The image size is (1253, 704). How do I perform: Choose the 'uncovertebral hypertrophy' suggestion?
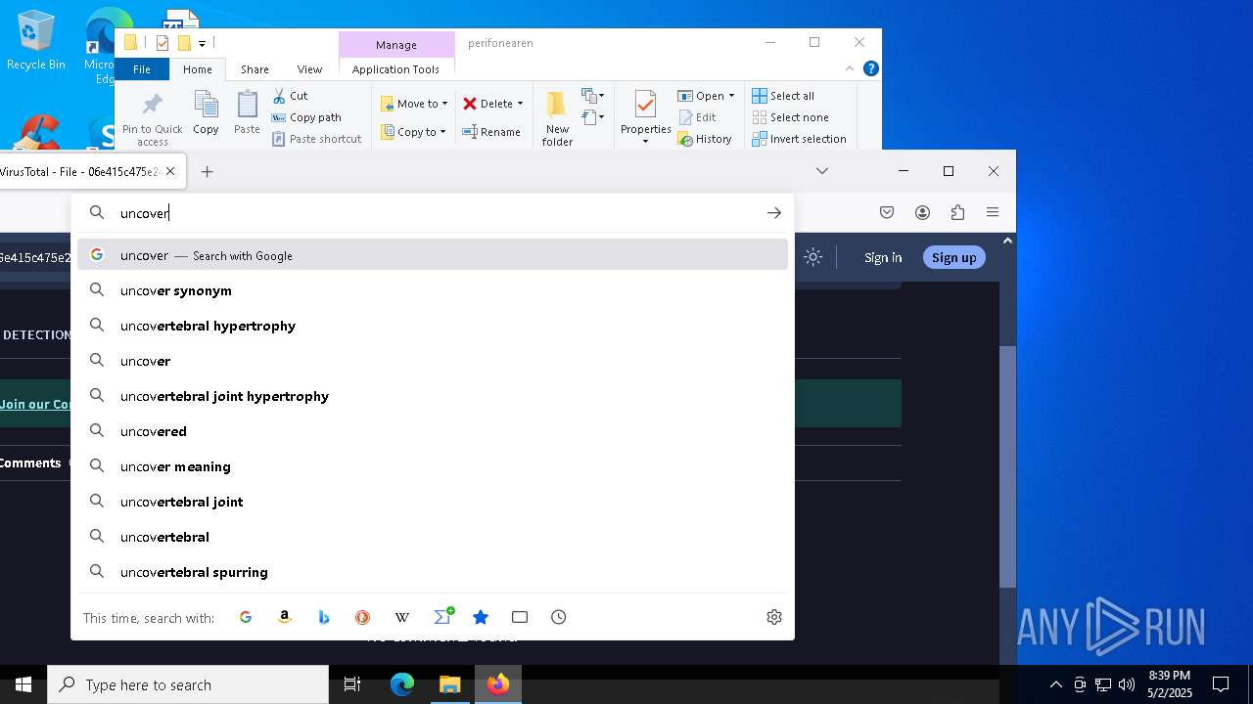click(x=433, y=326)
